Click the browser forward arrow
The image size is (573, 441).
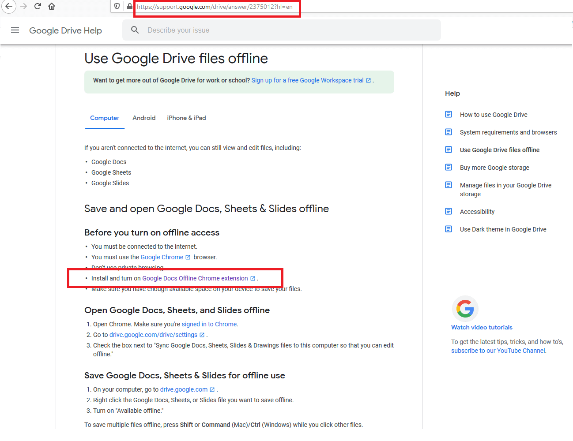(23, 6)
